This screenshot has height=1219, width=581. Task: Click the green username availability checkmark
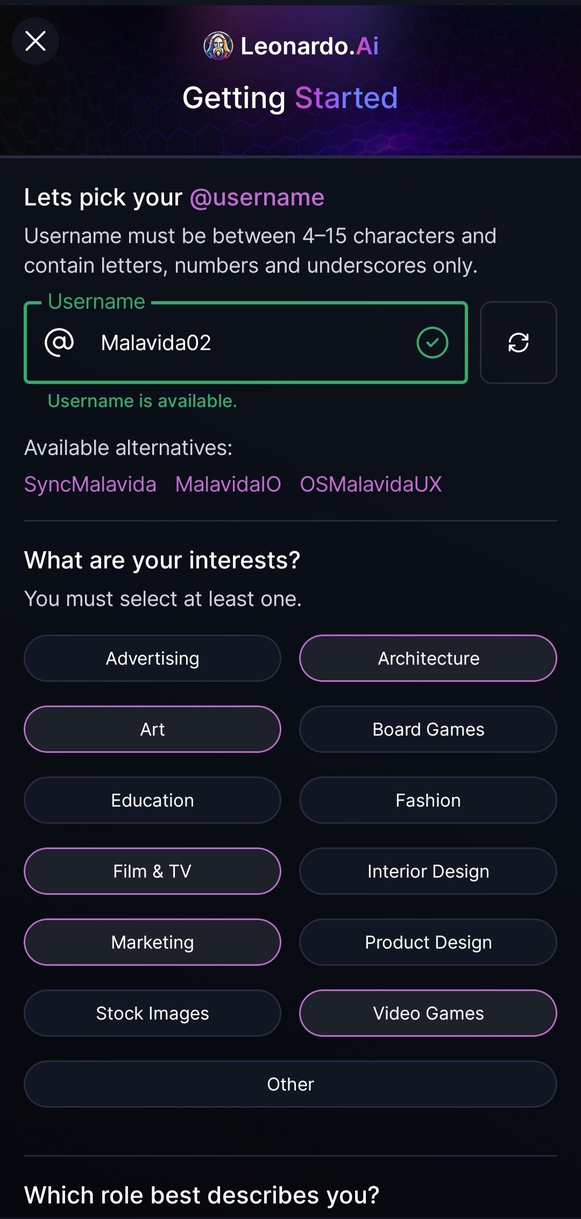(432, 343)
